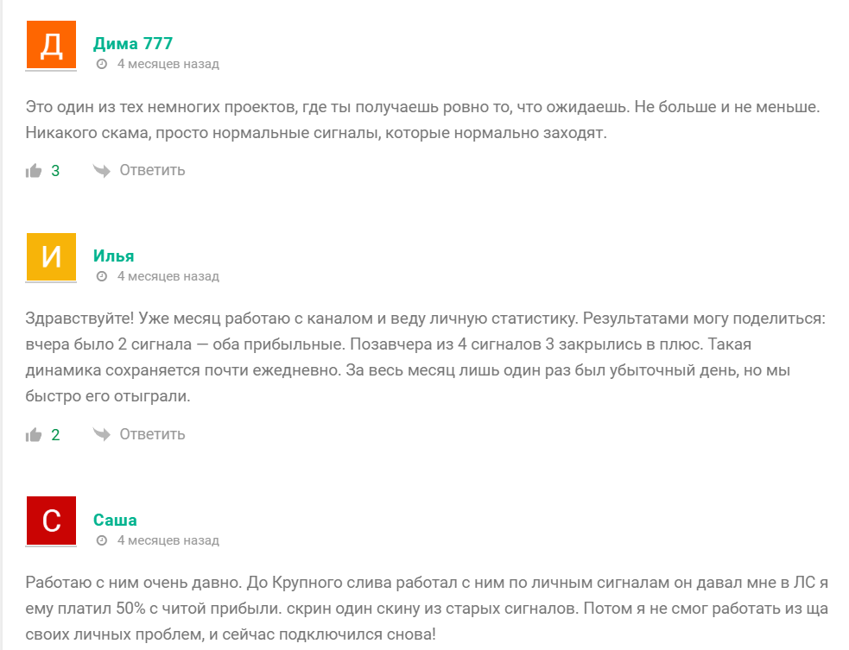Click "4 месяцев назад" on Дима's comment
The width and height of the screenshot is (849, 650).
(x=168, y=65)
